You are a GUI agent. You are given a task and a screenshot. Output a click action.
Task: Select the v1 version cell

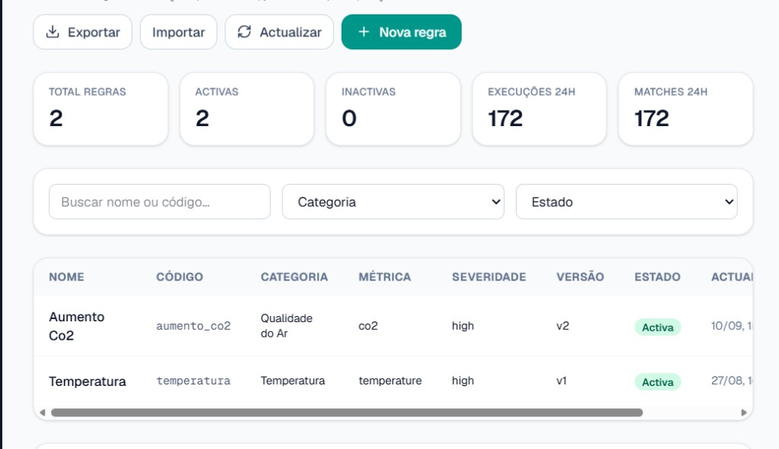tap(561, 381)
